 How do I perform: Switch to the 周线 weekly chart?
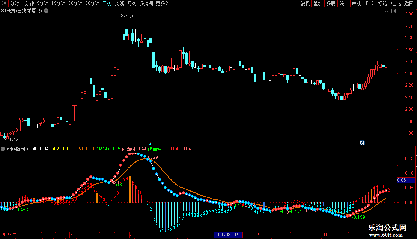point(120,3)
